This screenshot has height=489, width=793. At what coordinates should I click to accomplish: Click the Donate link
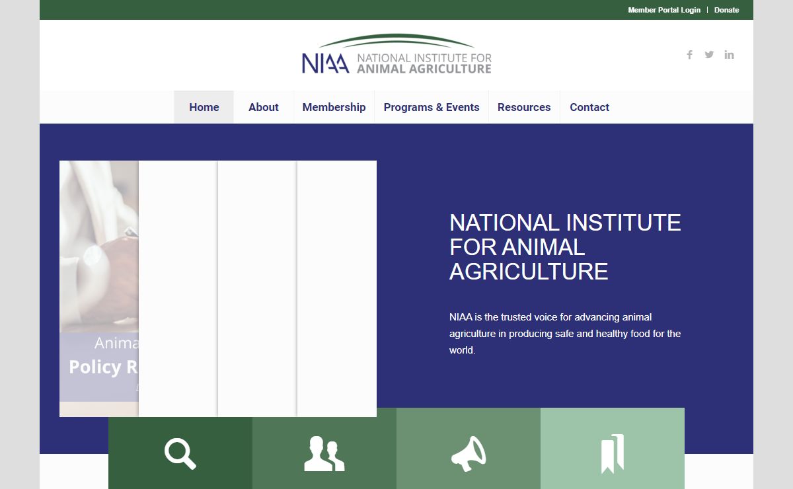tap(727, 10)
